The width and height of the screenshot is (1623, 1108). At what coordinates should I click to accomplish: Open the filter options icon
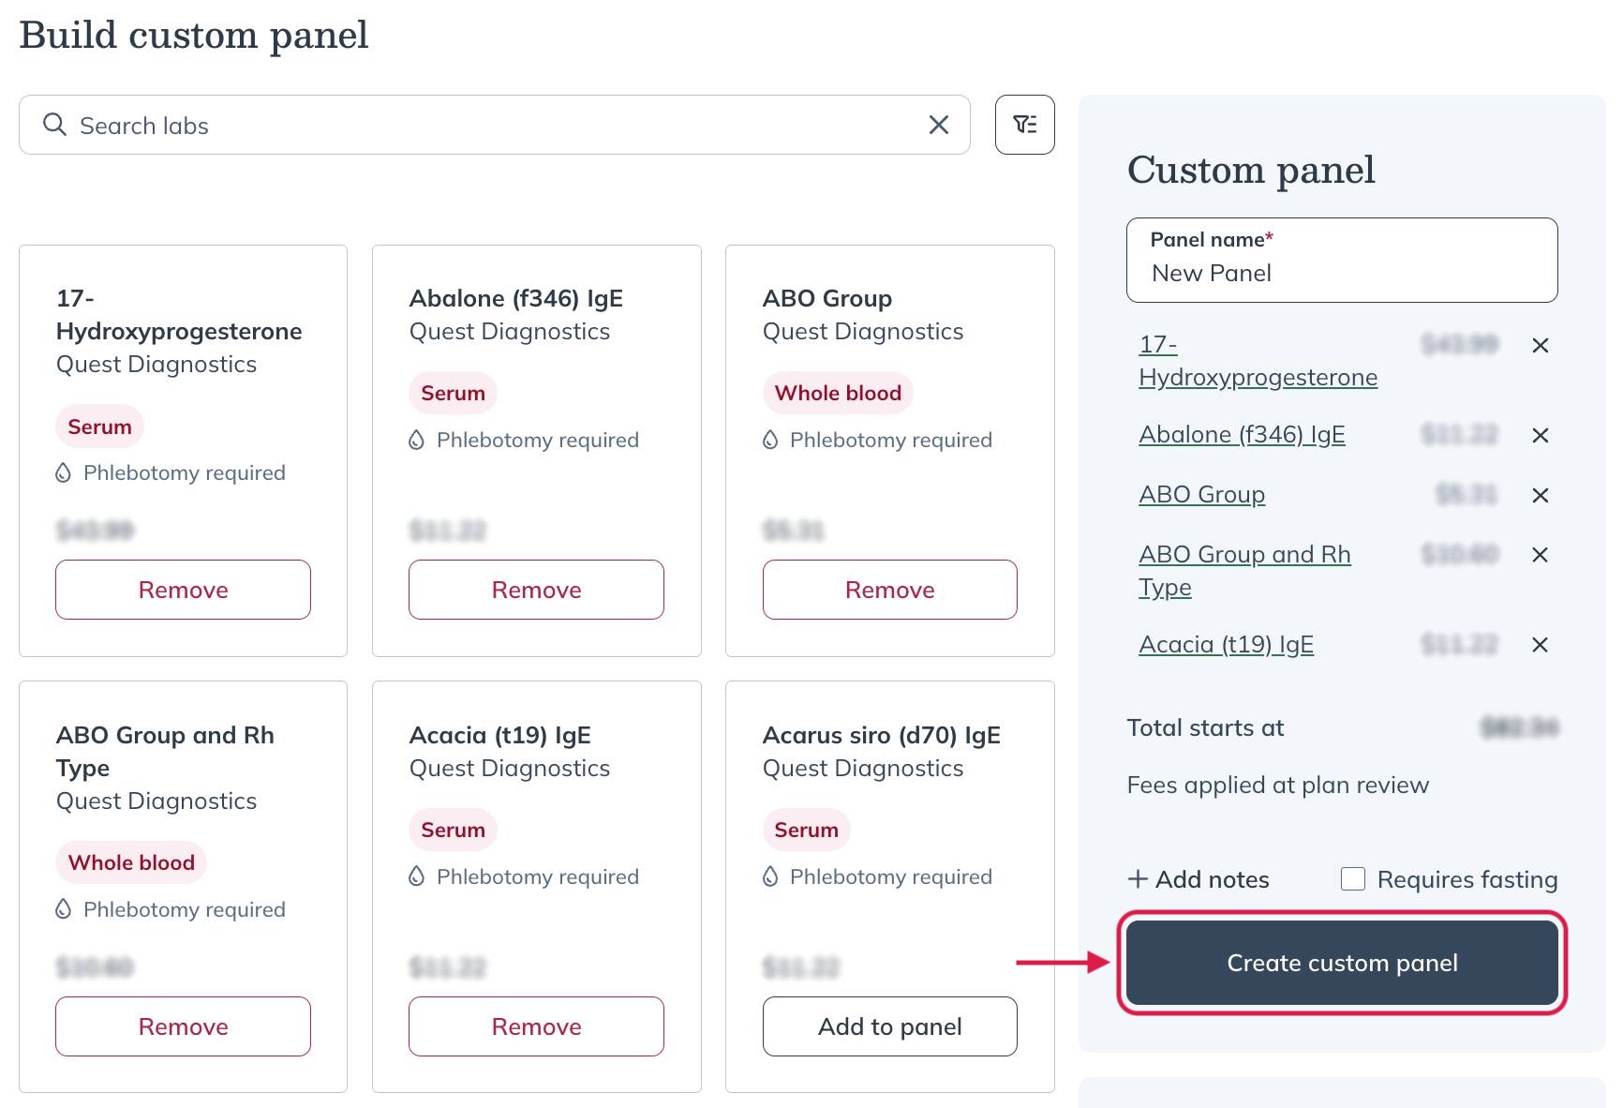click(1024, 124)
